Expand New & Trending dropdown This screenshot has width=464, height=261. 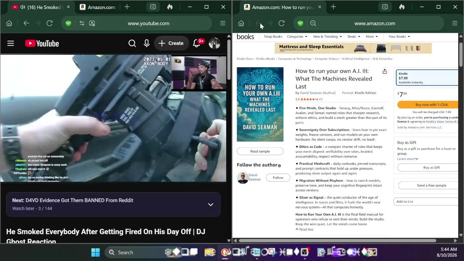coord(327,37)
